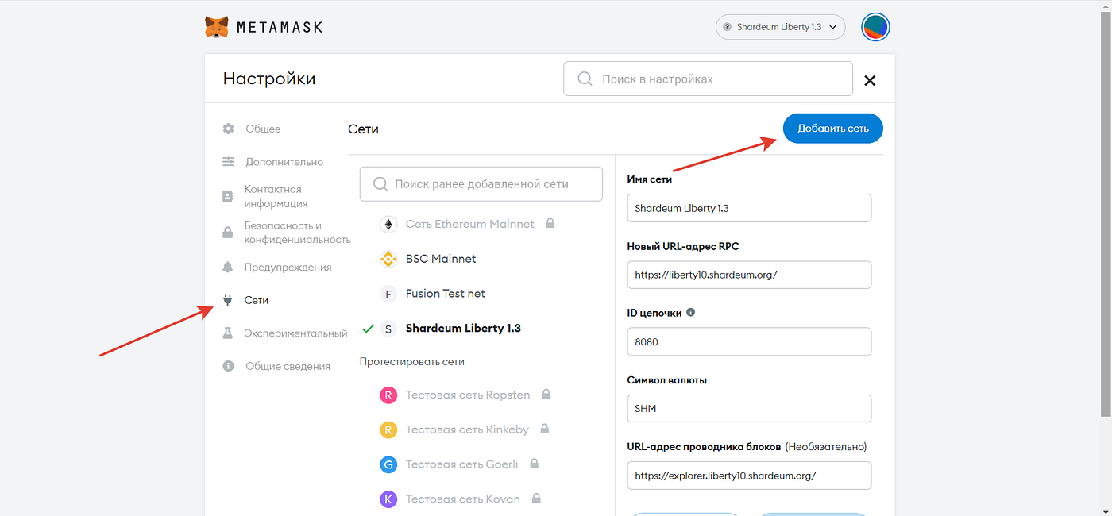The image size is (1112, 516).
Task: Click the About info icon
Action: (x=229, y=366)
